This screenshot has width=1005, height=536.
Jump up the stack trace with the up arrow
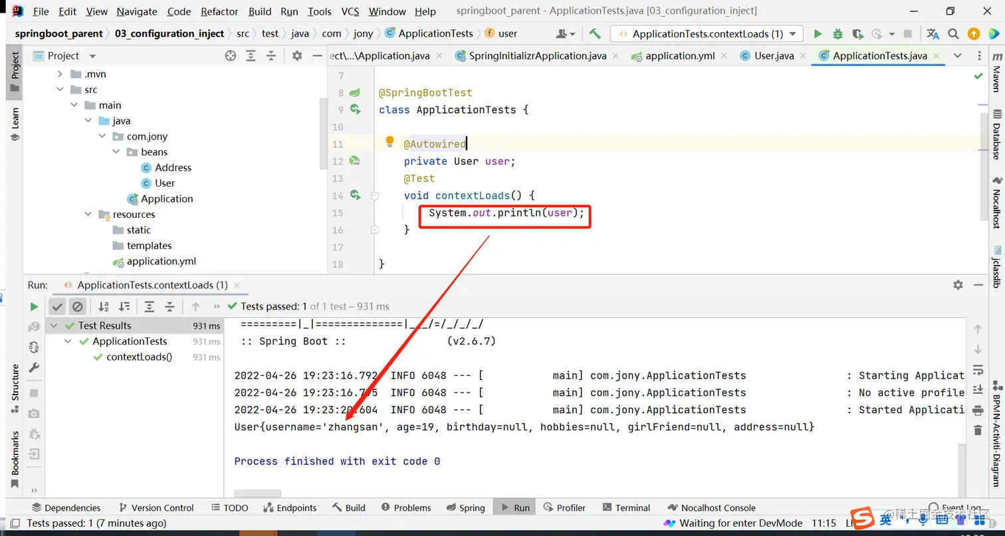pos(978,329)
